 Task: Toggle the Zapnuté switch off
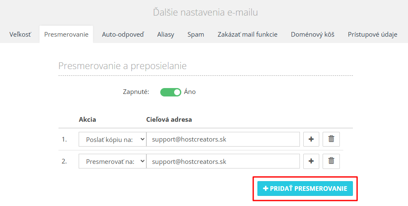point(171,92)
